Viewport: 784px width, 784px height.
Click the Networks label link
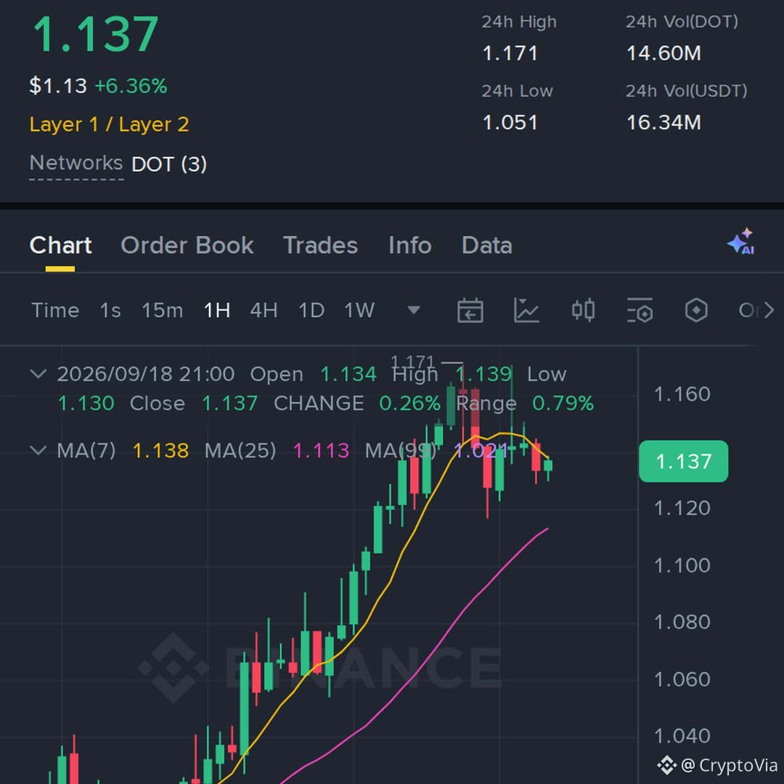click(76, 163)
